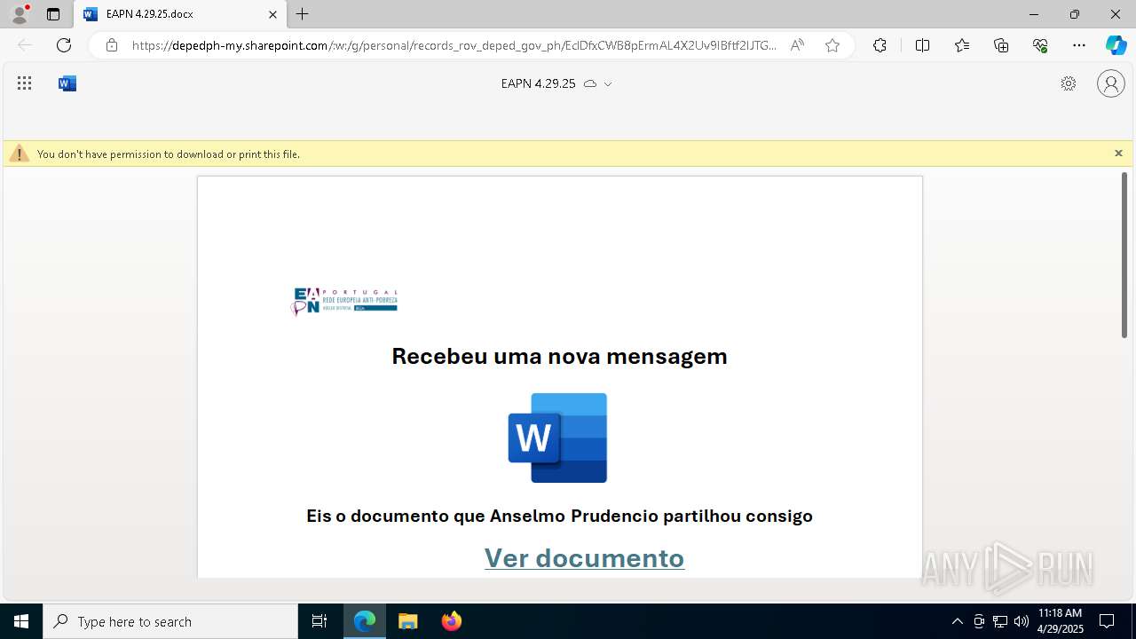Open Microsoft Edge from taskbar
The height and width of the screenshot is (639, 1136).
click(x=365, y=621)
